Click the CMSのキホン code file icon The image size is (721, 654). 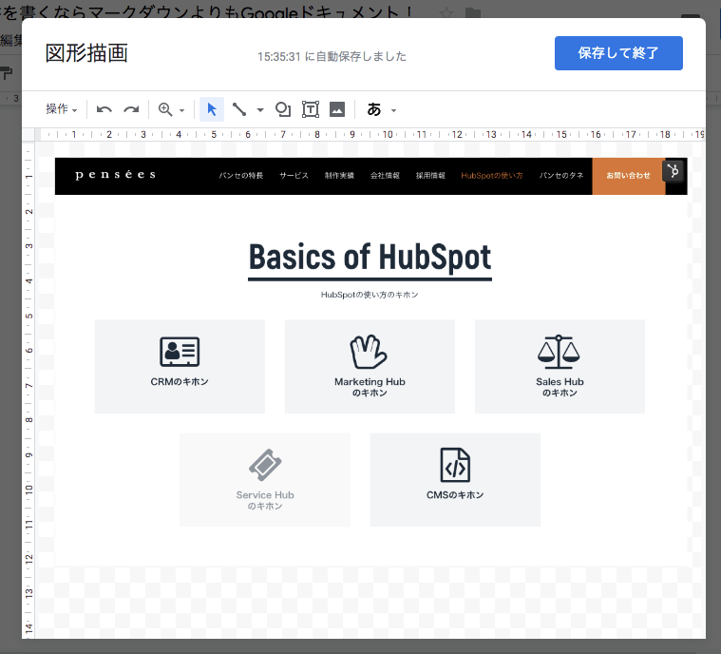coord(455,466)
